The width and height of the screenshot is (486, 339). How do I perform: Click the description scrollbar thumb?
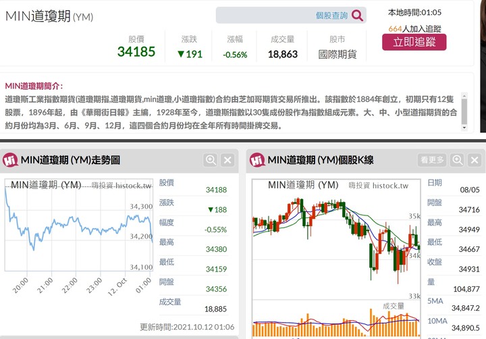464,111
